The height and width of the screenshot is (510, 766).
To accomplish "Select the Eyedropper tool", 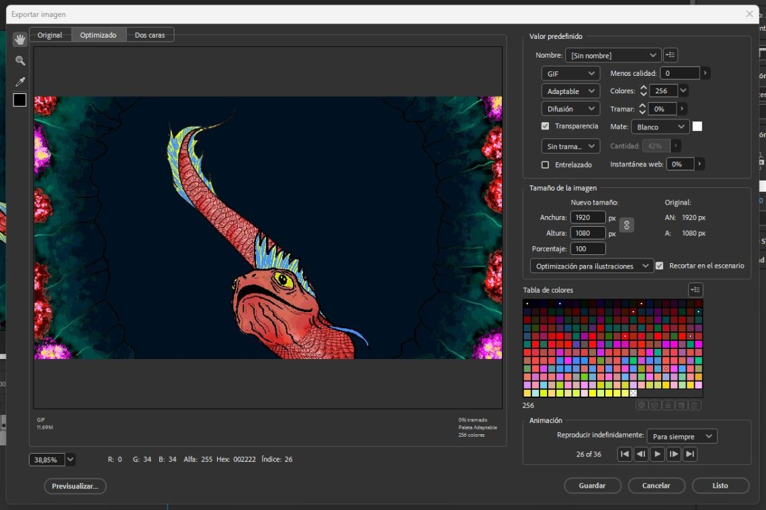I will [20, 81].
